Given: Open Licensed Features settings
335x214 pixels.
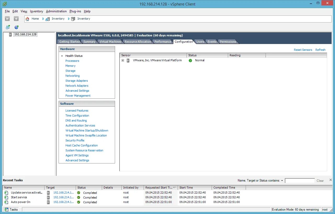Looking at the screenshot, I should click(x=77, y=111).
